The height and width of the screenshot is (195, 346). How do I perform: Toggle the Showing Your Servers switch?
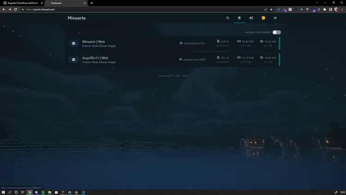pos(276,32)
